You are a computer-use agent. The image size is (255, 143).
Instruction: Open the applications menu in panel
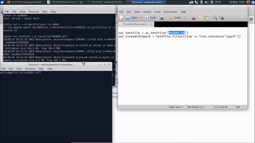(x=2, y=2)
